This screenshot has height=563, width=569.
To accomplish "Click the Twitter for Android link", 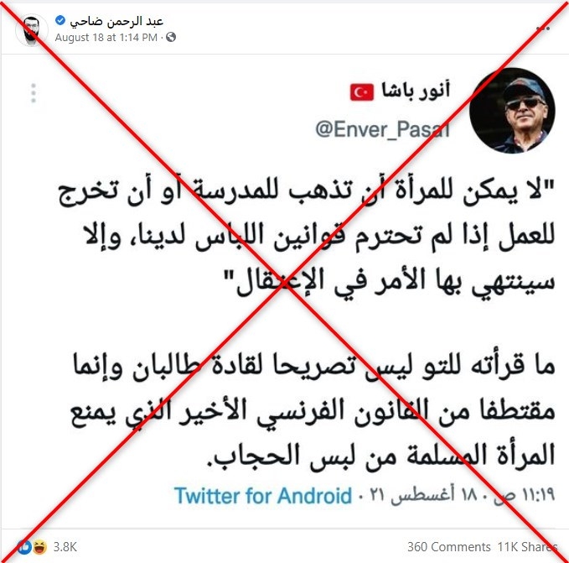I will click(263, 495).
